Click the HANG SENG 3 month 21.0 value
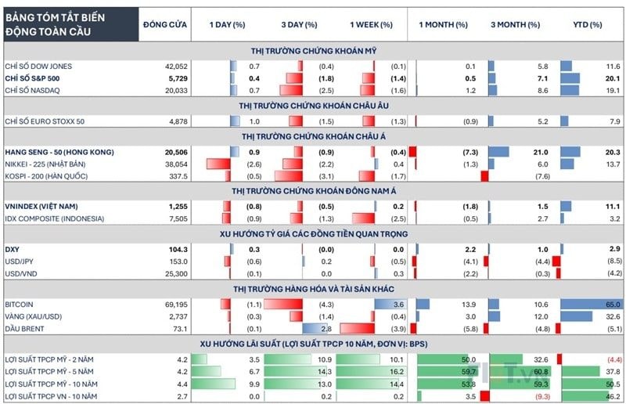The image size is (626, 404). tap(541, 152)
